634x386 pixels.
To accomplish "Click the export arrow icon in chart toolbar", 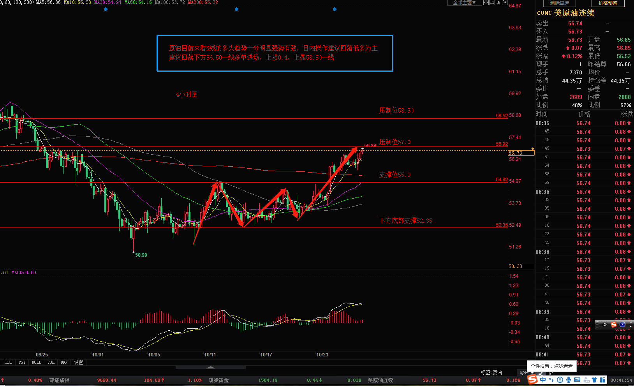I will tap(505, 3).
